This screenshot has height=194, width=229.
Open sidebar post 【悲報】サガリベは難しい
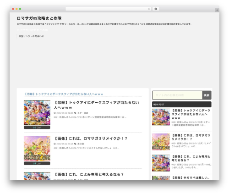191,177
